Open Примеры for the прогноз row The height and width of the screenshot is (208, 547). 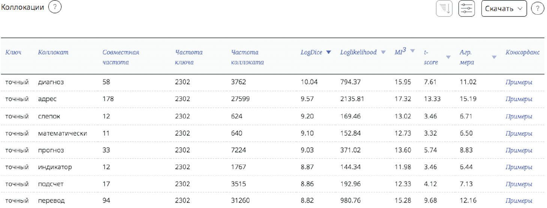pyautogui.click(x=518, y=150)
